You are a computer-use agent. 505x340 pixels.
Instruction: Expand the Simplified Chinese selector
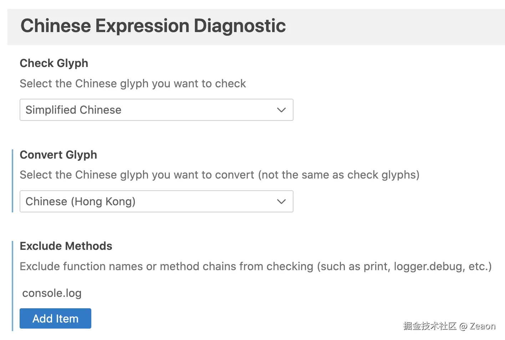point(156,110)
